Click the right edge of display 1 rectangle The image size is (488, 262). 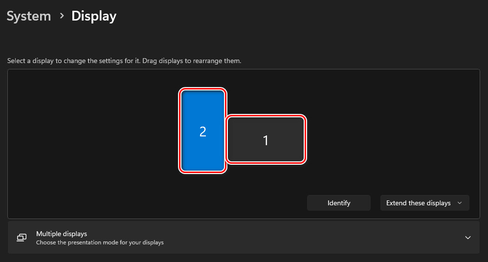(304, 139)
